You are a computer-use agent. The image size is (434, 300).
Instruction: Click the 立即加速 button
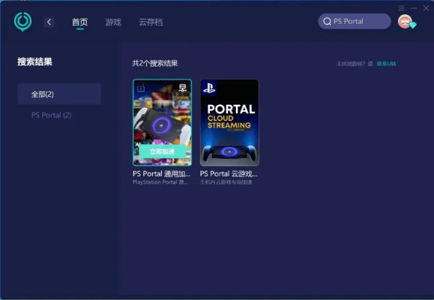coord(162,151)
